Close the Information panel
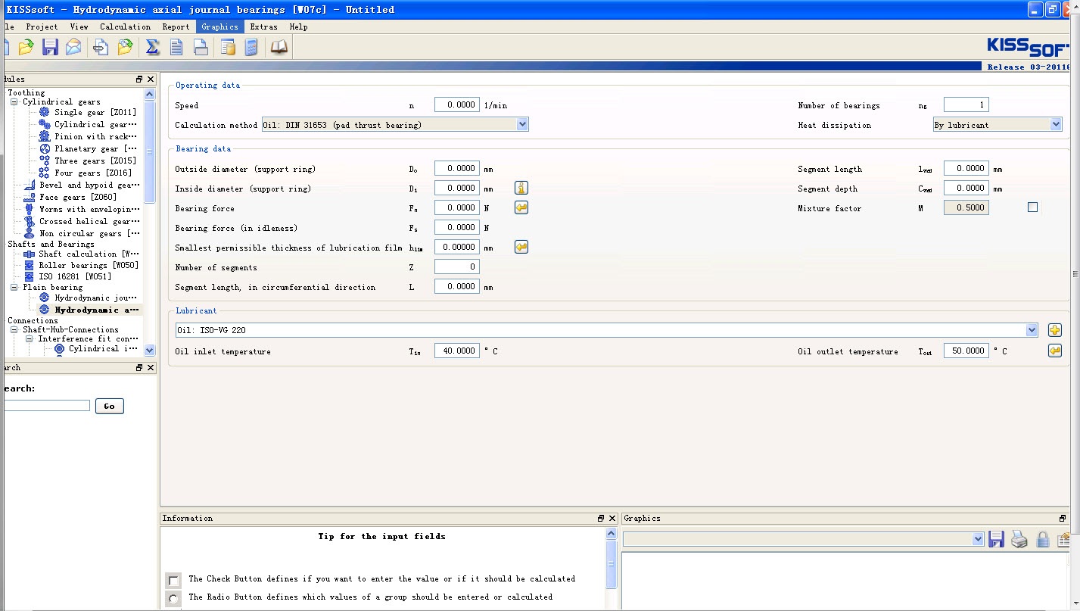Screen dimensions: 1080x611 612,519
